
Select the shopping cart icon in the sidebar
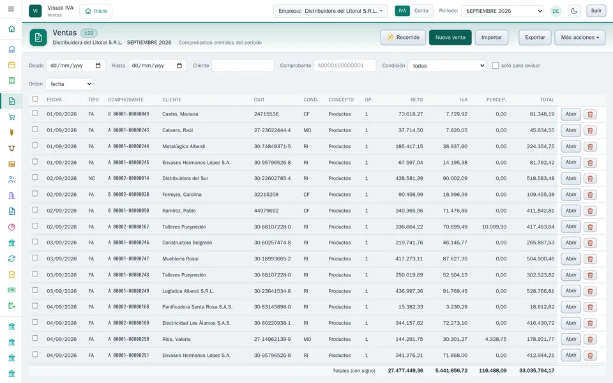tap(11, 117)
